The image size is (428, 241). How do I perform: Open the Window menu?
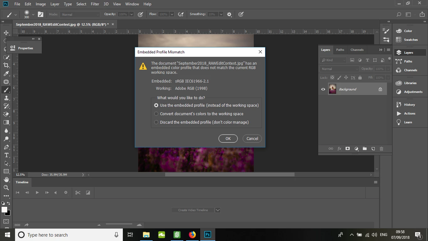[x=132, y=4]
